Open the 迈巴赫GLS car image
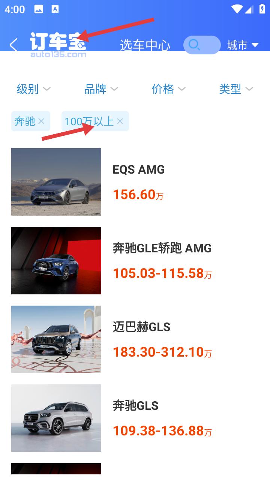The height and width of the screenshot is (480, 270). tap(56, 339)
